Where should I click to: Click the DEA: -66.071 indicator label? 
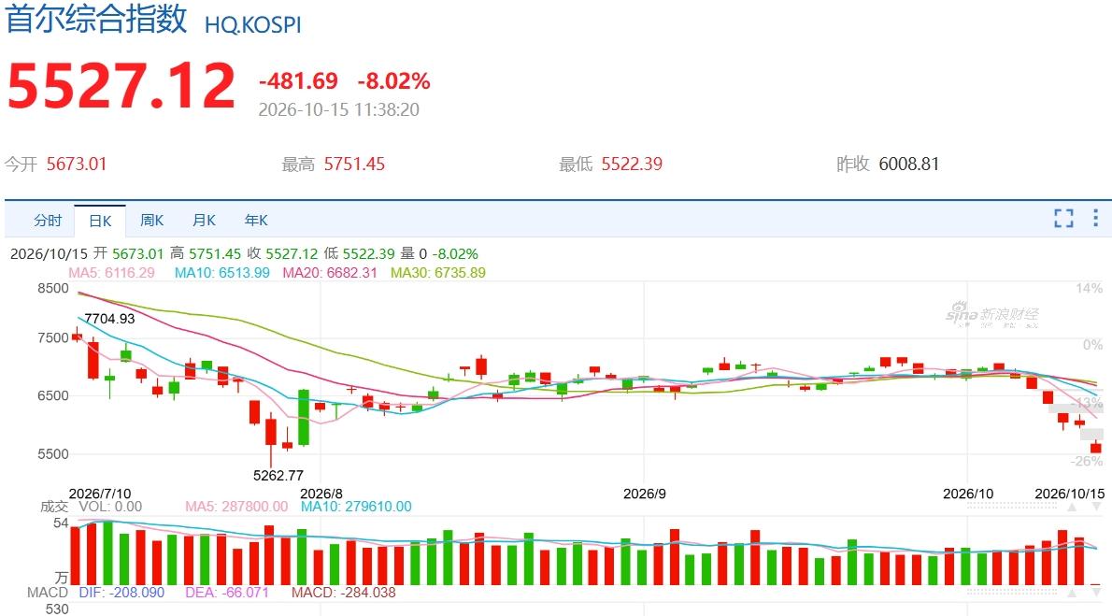point(227,593)
